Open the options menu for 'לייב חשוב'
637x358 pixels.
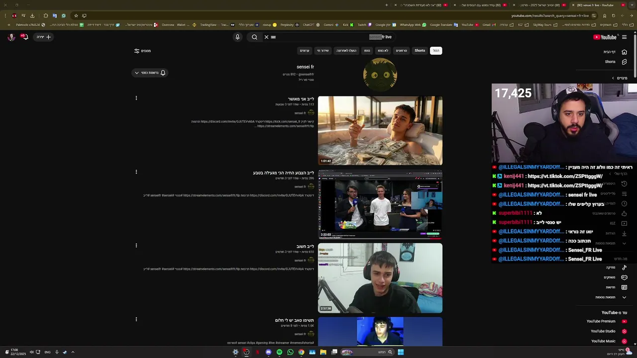[x=136, y=246]
